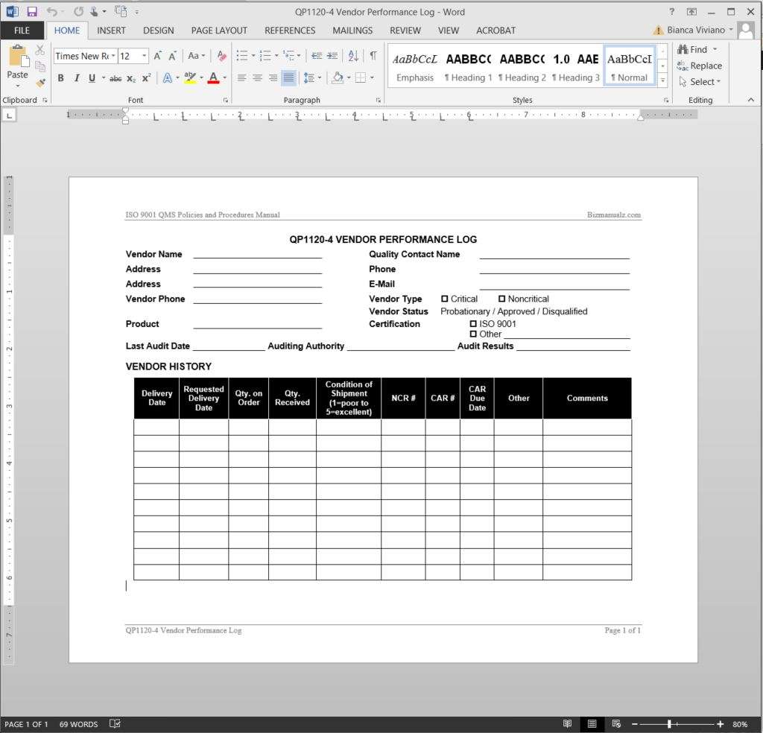Undo the last action

pyautogui.click(x=52, y=12)
